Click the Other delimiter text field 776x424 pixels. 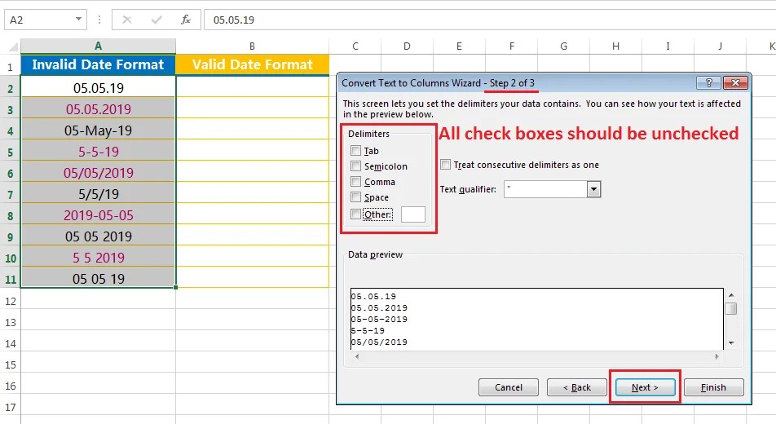click(x=412, y=214)
